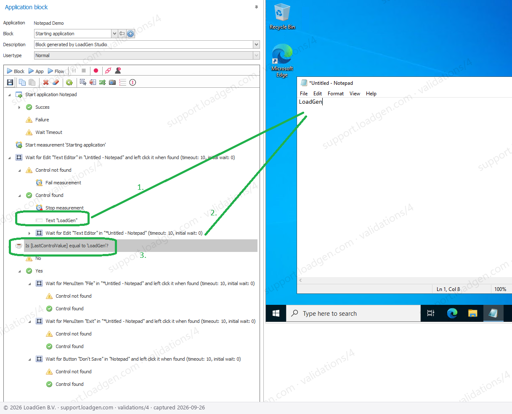The image size is (512, 414).
Task: Click the green refresh arrow icon
Action: coord(69,82)
